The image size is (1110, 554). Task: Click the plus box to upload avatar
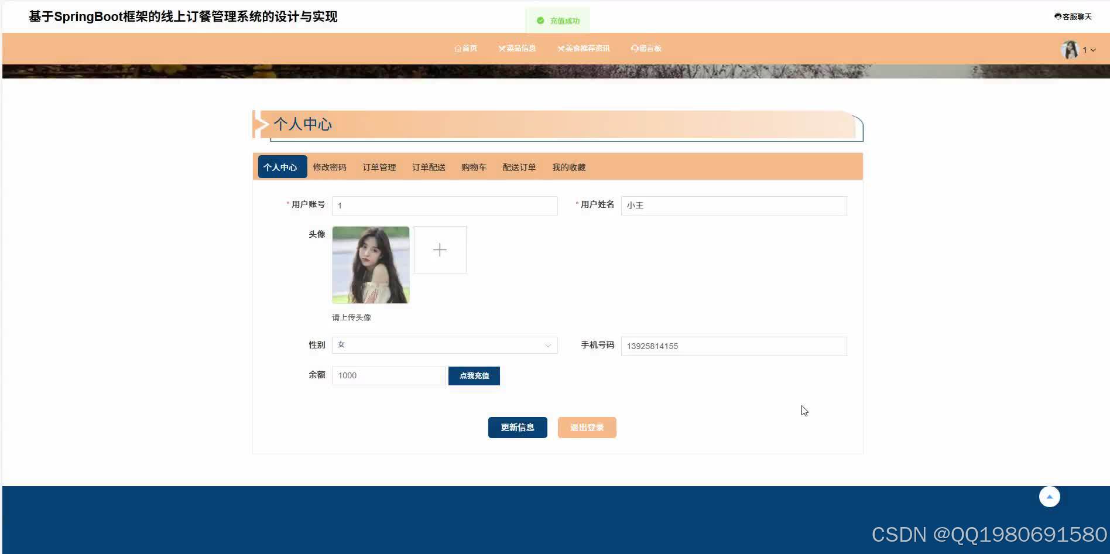(x=440, y=249)
